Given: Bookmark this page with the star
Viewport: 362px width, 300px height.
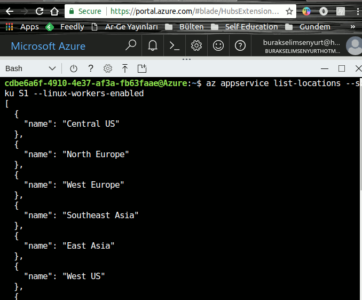Looking at the screenshot, I should (289, 11).
